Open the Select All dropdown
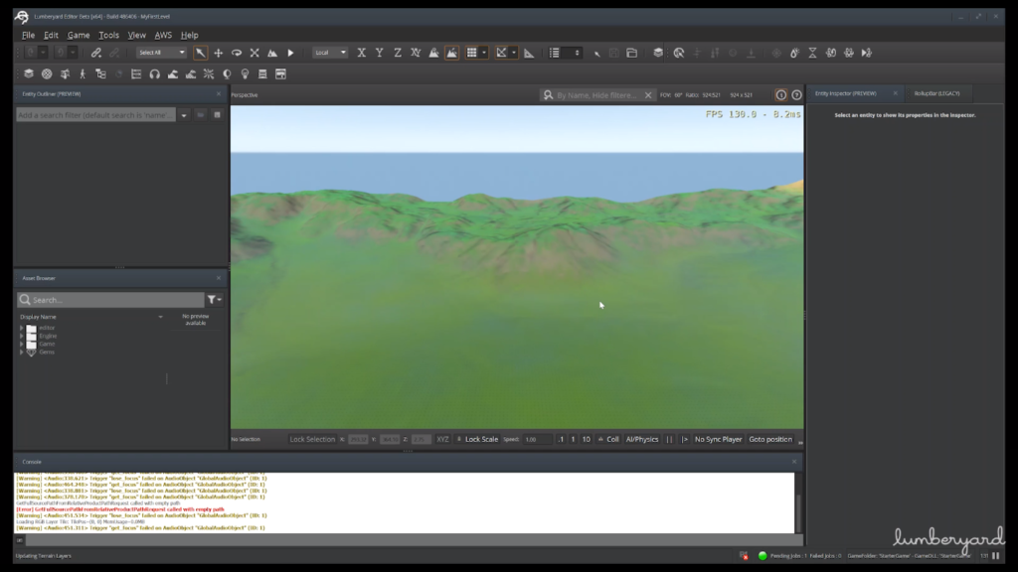The width and height of the screenshot is (1018, 572). (x=162, y=52)
